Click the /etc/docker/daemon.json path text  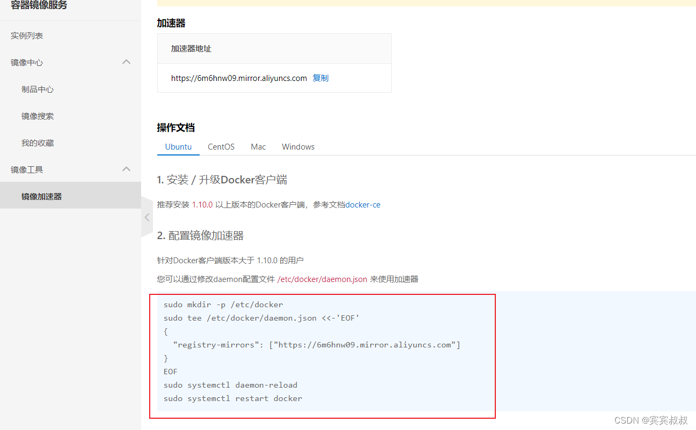[322, 279]
